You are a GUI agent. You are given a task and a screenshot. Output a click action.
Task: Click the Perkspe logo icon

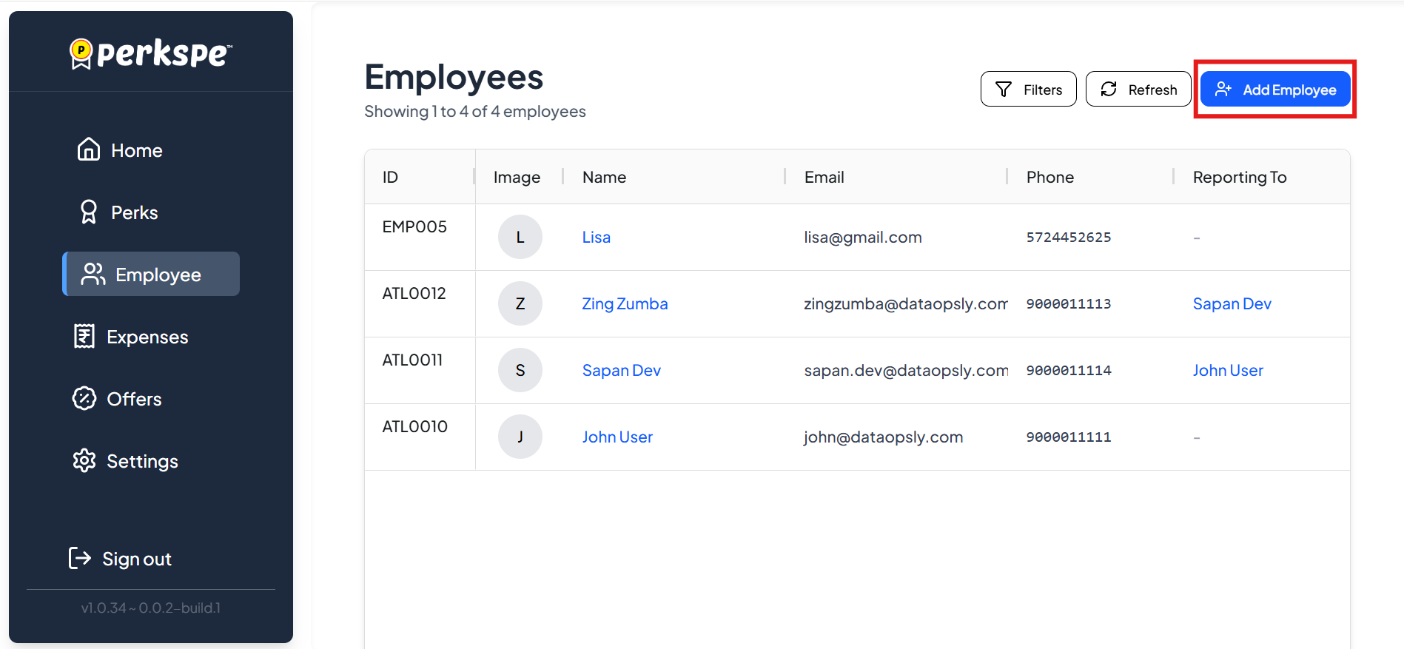point(81,53)
